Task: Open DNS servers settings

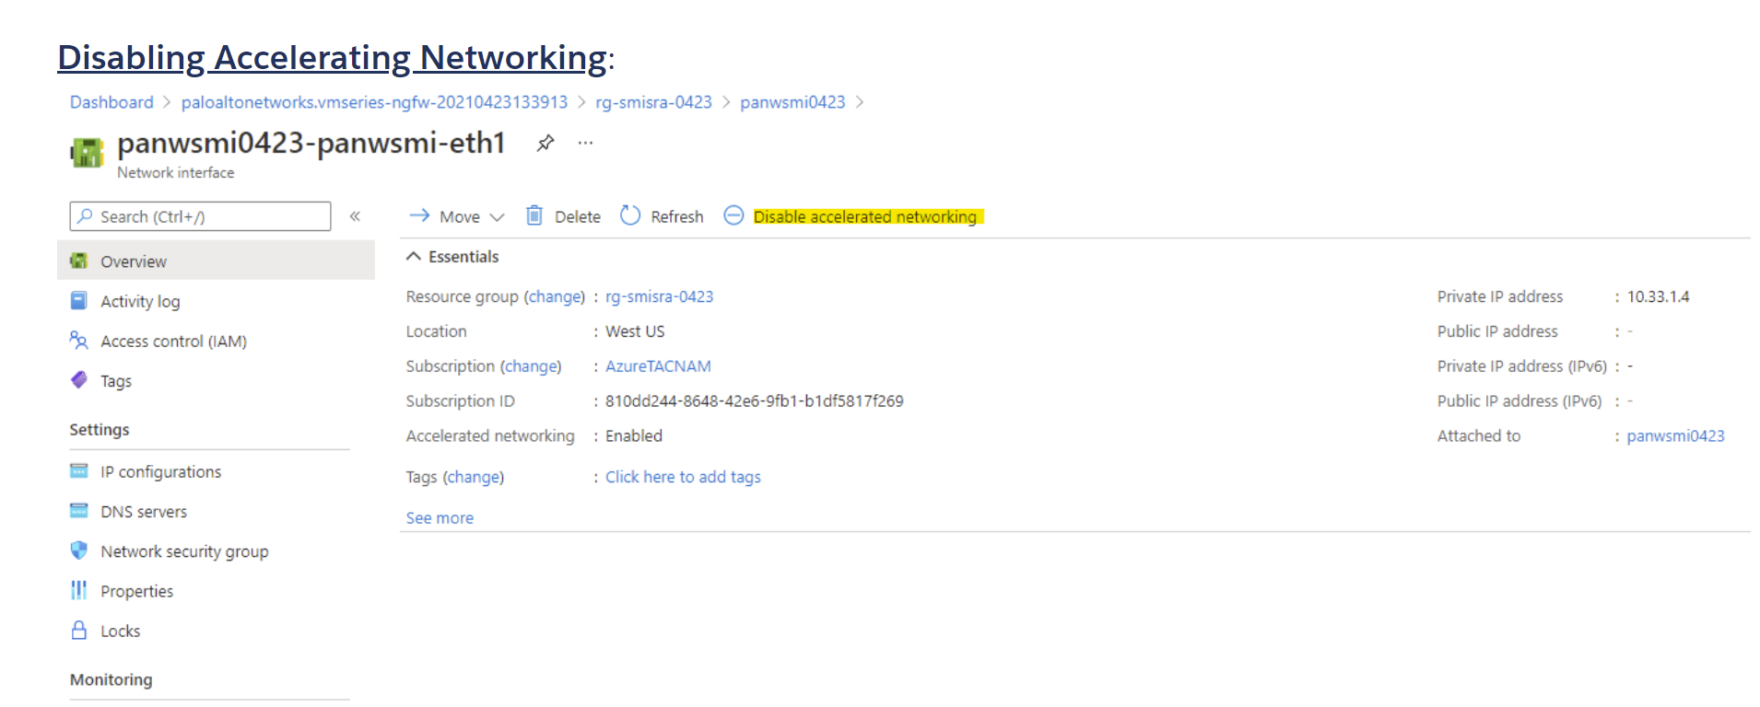Action: click(144, 511)
